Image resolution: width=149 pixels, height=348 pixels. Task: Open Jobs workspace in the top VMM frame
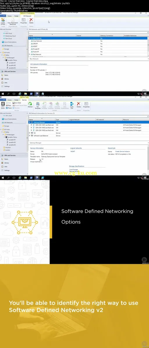(x=6, y=83)
